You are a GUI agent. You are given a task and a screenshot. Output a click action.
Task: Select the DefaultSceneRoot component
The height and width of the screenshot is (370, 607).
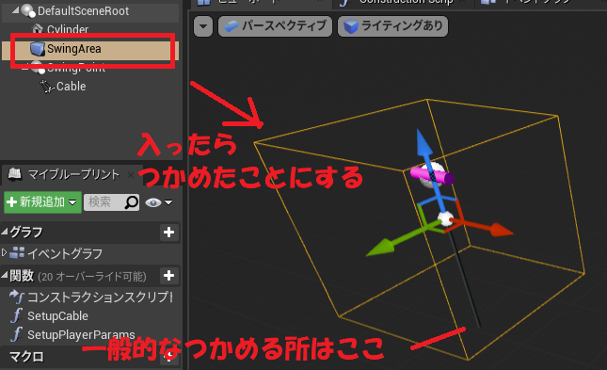(x=83, y=11)
